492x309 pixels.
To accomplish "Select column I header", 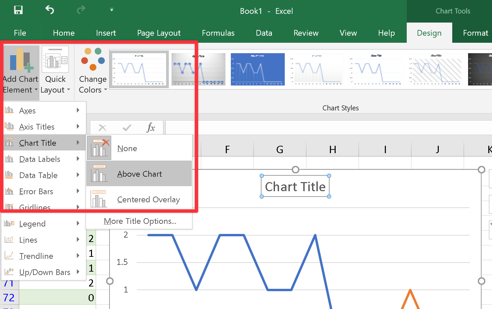I will (x=385, y=149).
